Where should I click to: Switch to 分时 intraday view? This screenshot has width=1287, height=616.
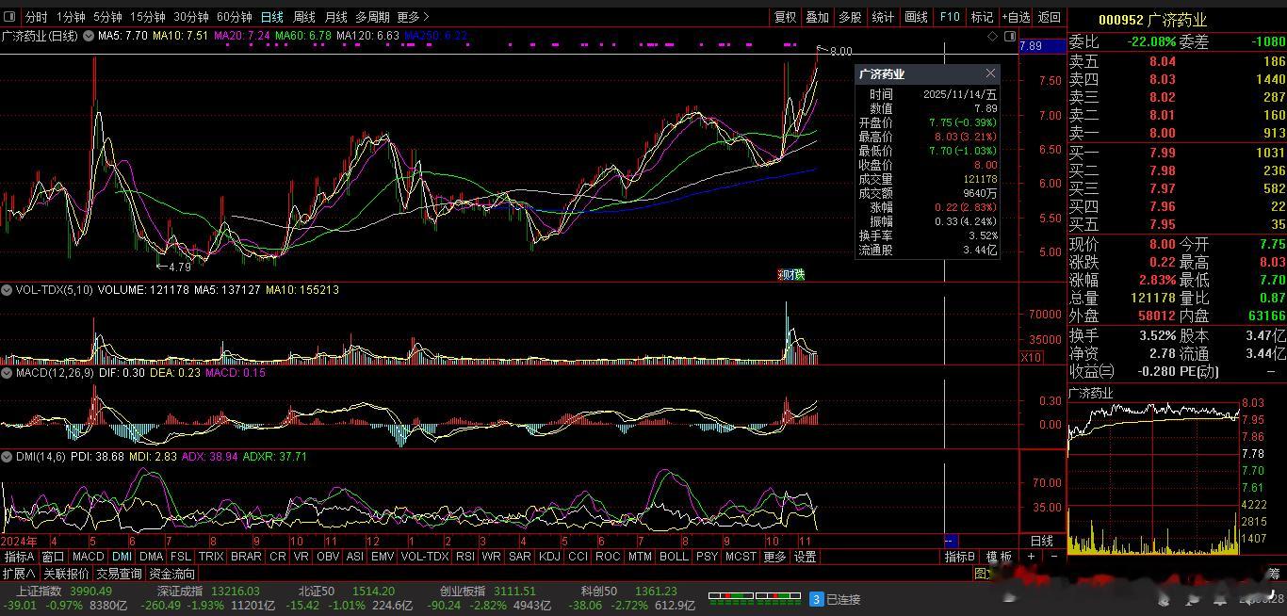(36, 17)
